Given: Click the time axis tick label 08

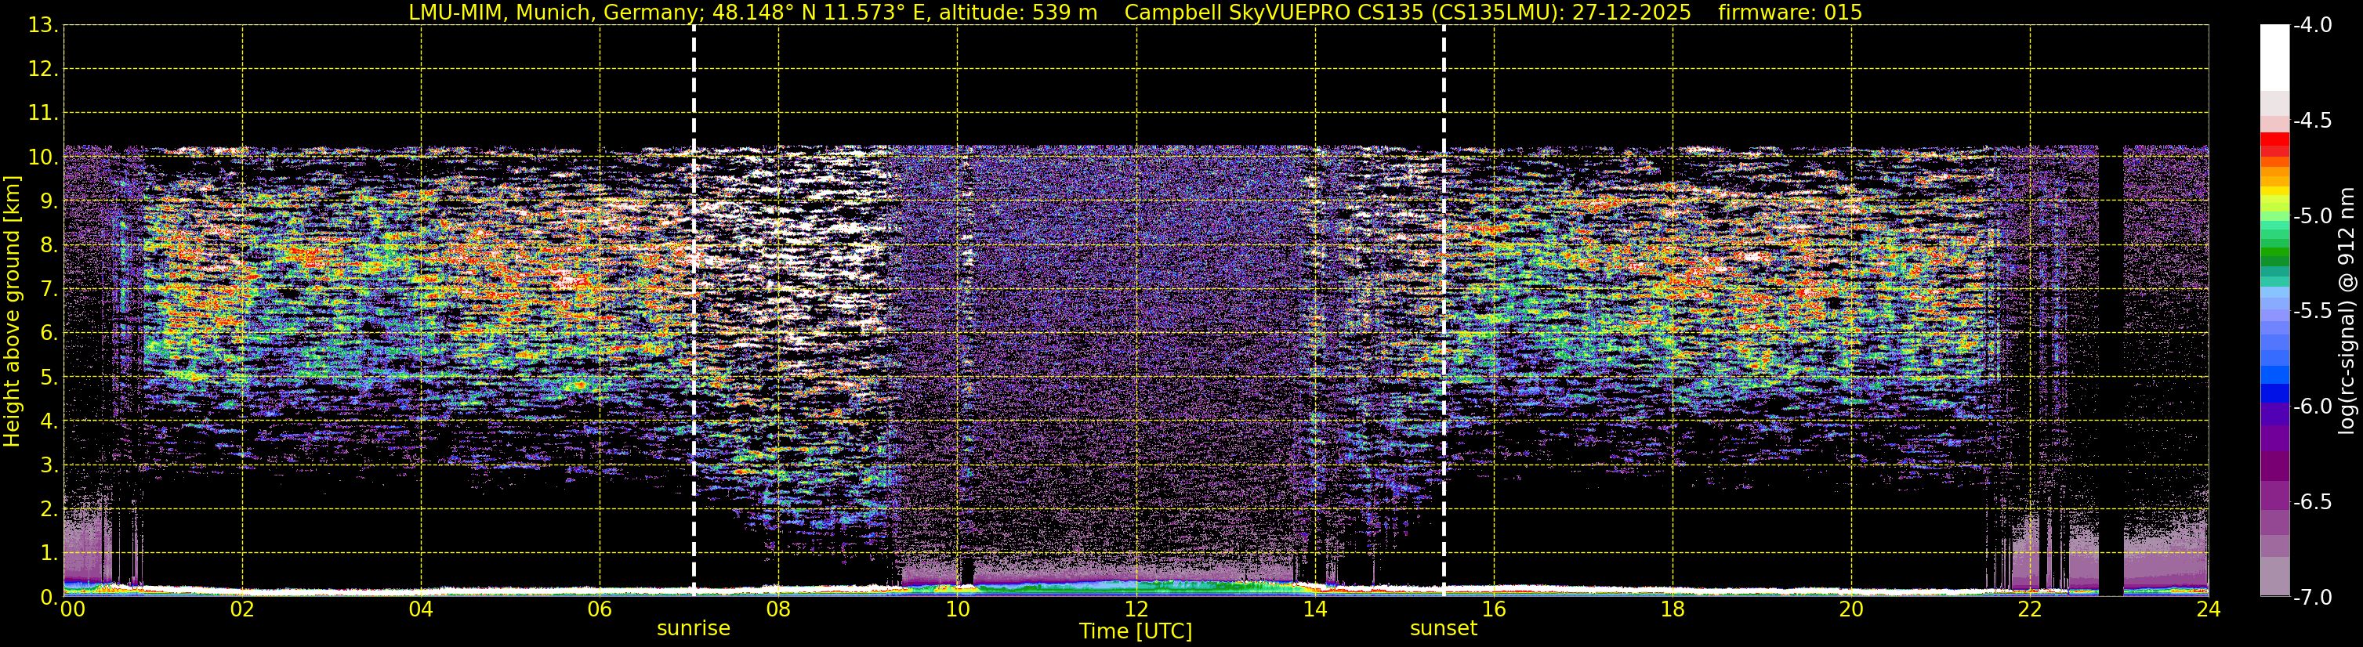Looking at the screenshot, I should click(x=779, y=609).
